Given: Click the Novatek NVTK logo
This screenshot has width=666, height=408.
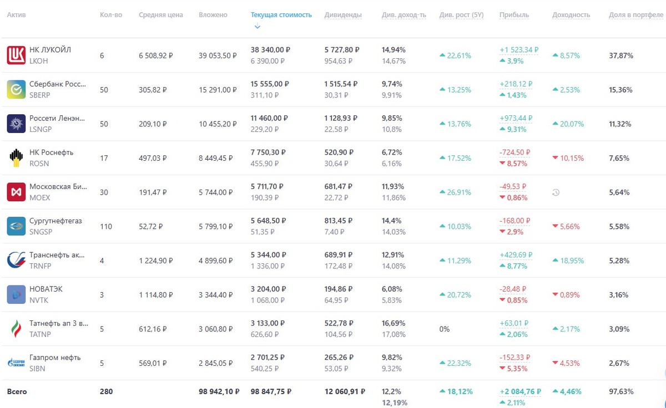Looking at the screenshot, I should 16,295.
